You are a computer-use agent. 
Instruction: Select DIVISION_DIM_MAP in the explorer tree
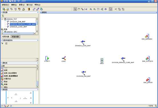tap(18, 22)
